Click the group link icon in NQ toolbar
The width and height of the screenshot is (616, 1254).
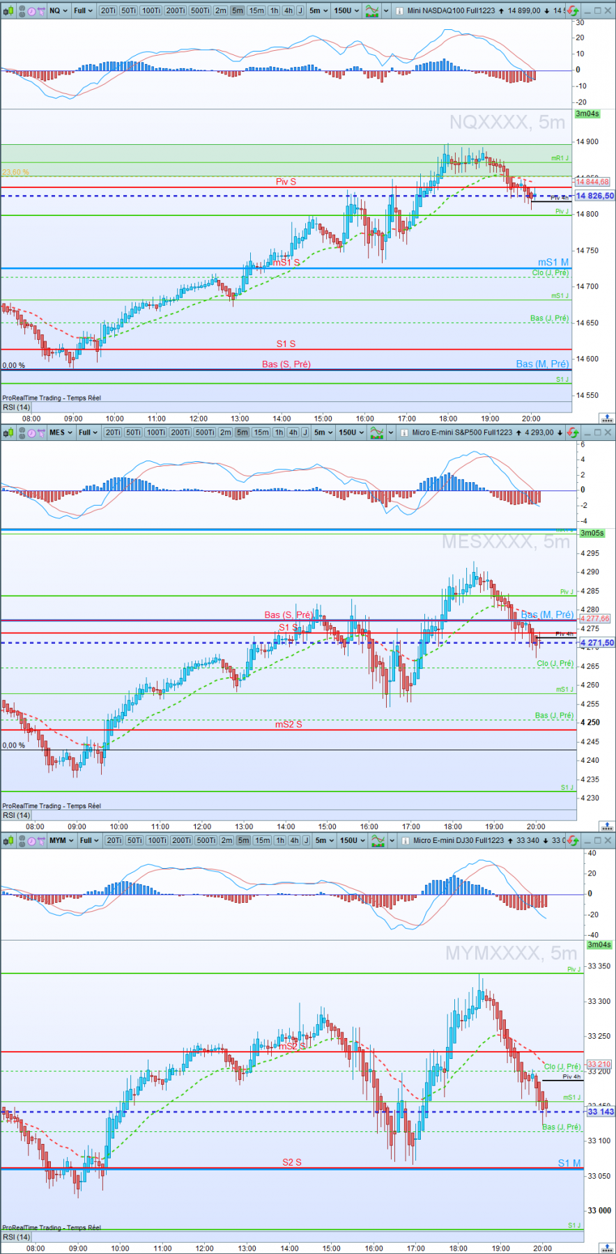pos(22,10)
